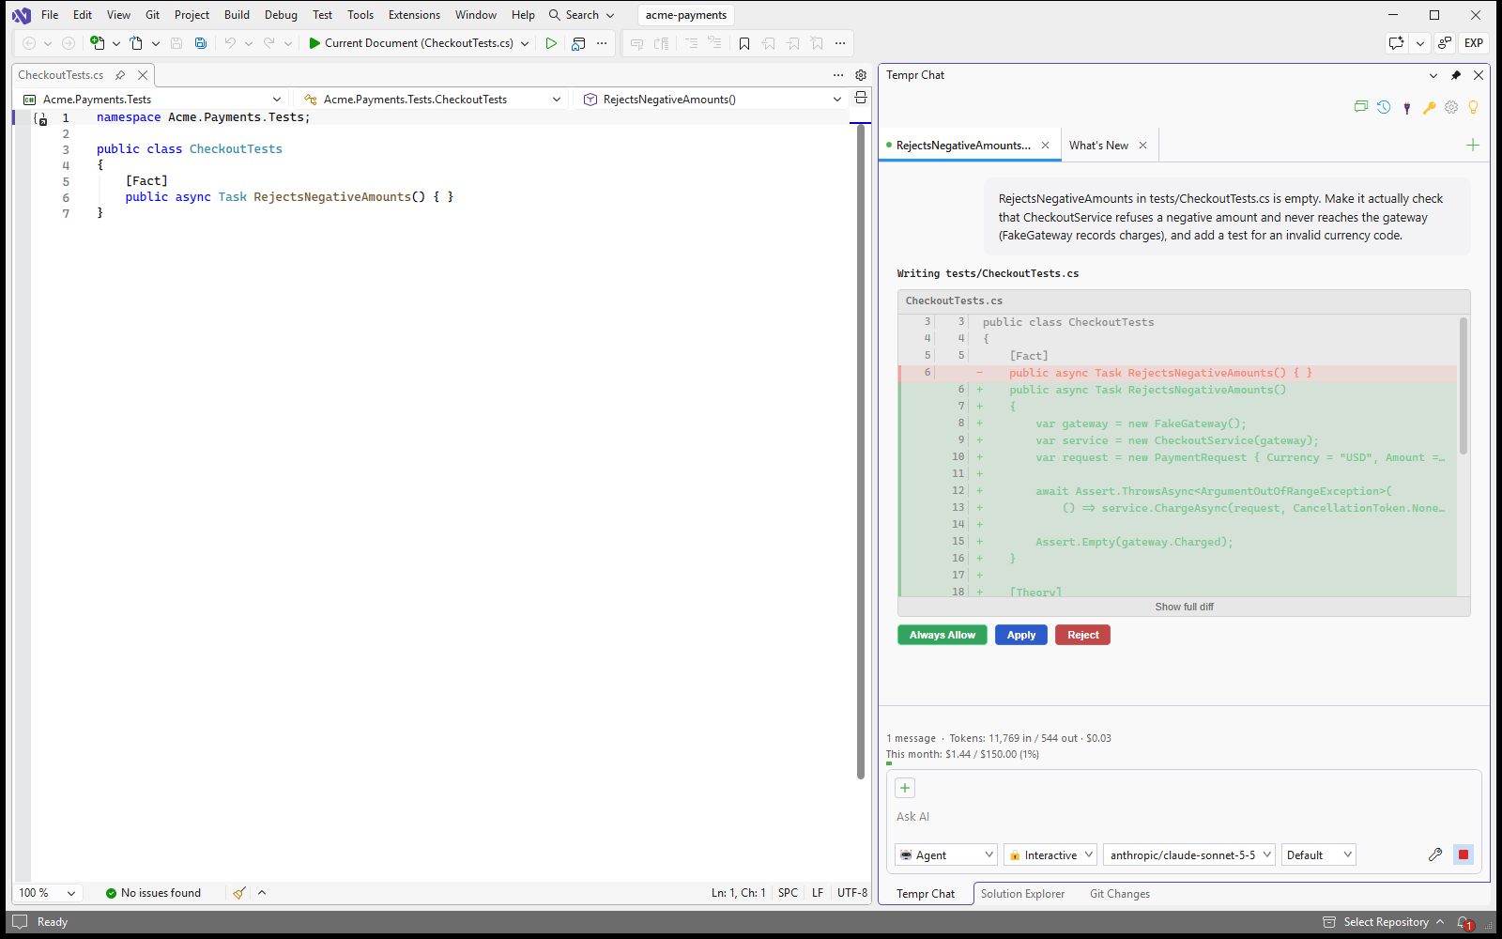Viewport: 1502px width, 939px height.
Task: Click the yellow key icon in Tempr Chat
Action: tap(1429, 107)
